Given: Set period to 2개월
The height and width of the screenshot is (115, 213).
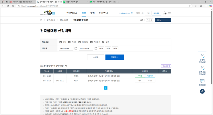Looking at the screenshot, I should point(108,48).
